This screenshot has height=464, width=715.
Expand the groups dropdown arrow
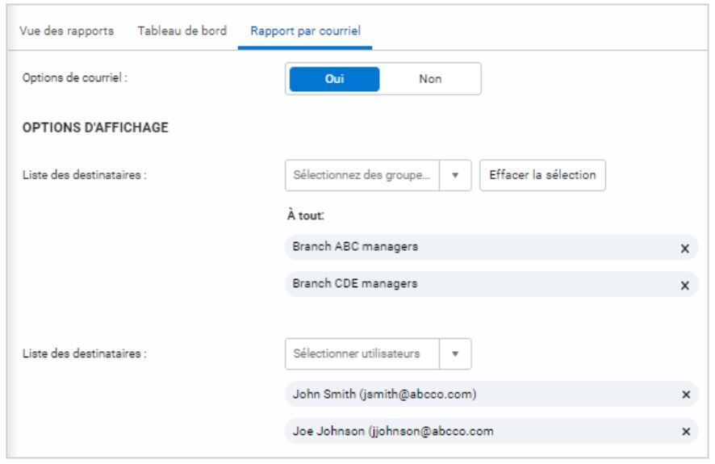[x=455, y=175]
